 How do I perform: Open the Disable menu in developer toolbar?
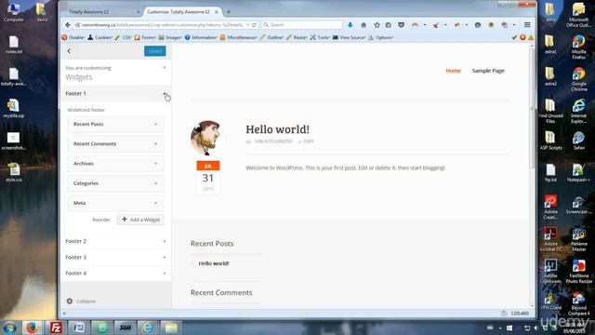click(73, 37)
